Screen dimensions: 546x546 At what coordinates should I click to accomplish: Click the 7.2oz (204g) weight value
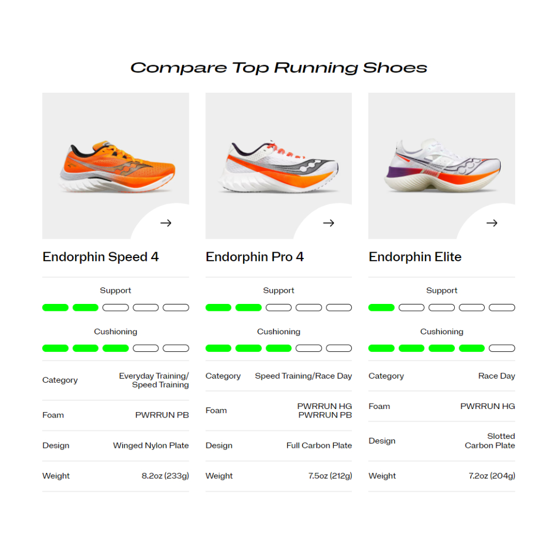(x=492, y=476)
